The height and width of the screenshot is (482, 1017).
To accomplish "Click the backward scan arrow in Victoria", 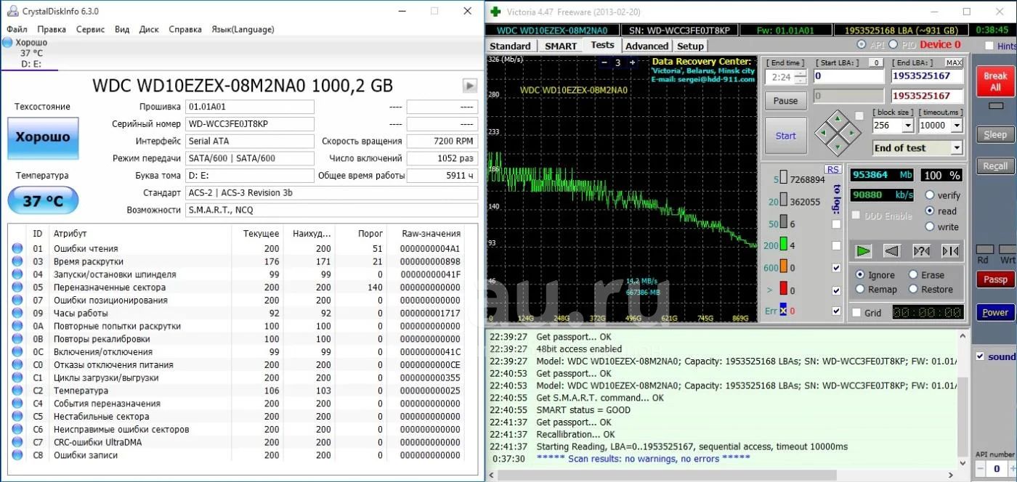I will (892, 251).
